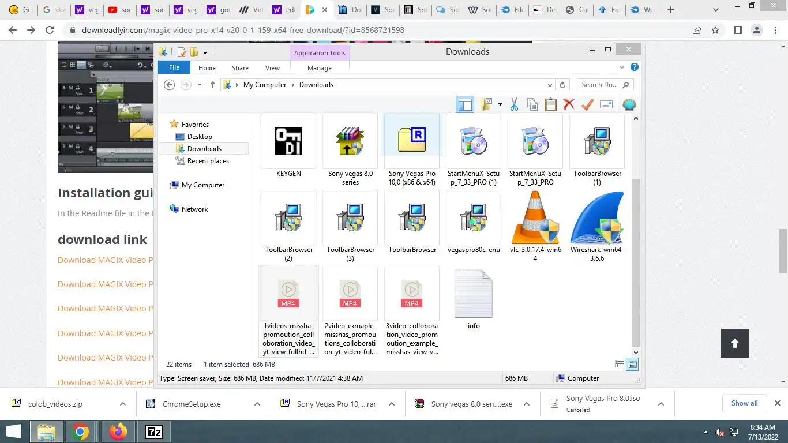Screen dimensions: 788x443
Task: Open menu arrow for Sony Vegas Pro 8.0.iso download
Action: click(x=661, y=404)
